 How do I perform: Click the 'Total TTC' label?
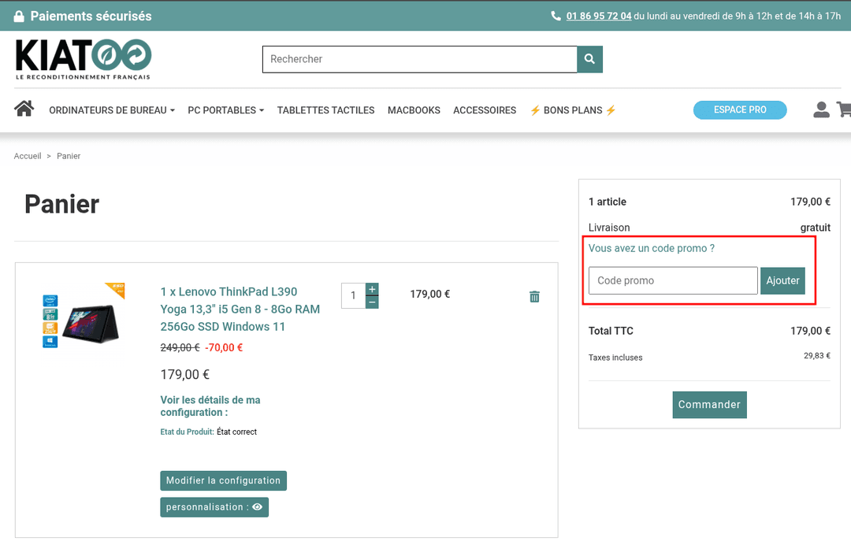(x=611, y=331)
